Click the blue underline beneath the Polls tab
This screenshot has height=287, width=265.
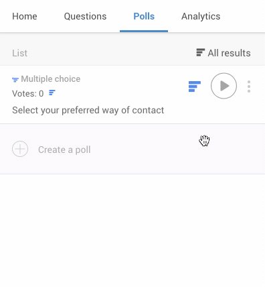(x=144, y=31)
